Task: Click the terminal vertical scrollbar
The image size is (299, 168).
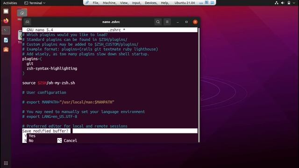Action: coord(199,85)
